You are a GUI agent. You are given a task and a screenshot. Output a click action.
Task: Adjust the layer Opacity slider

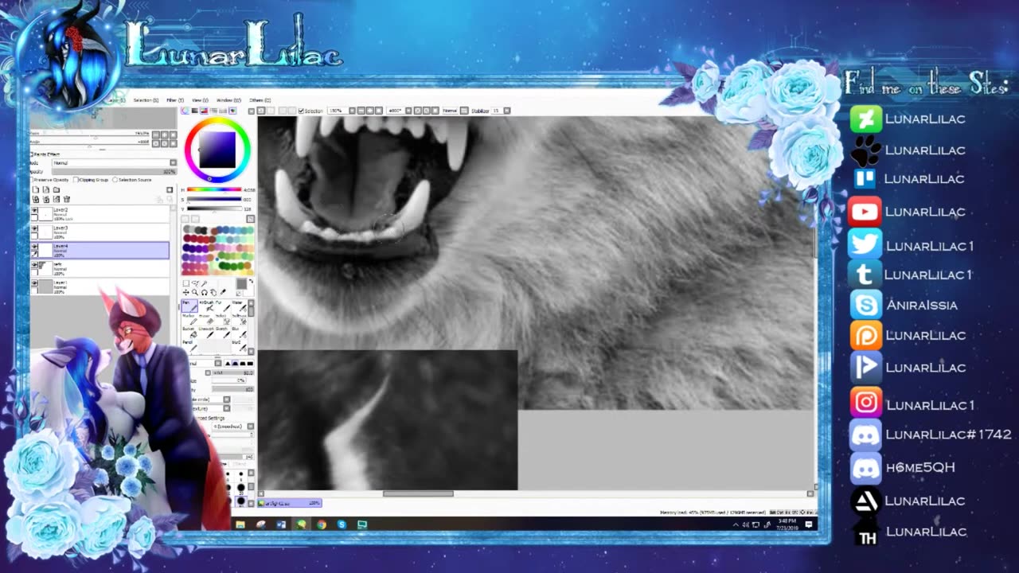pos(115,171)
